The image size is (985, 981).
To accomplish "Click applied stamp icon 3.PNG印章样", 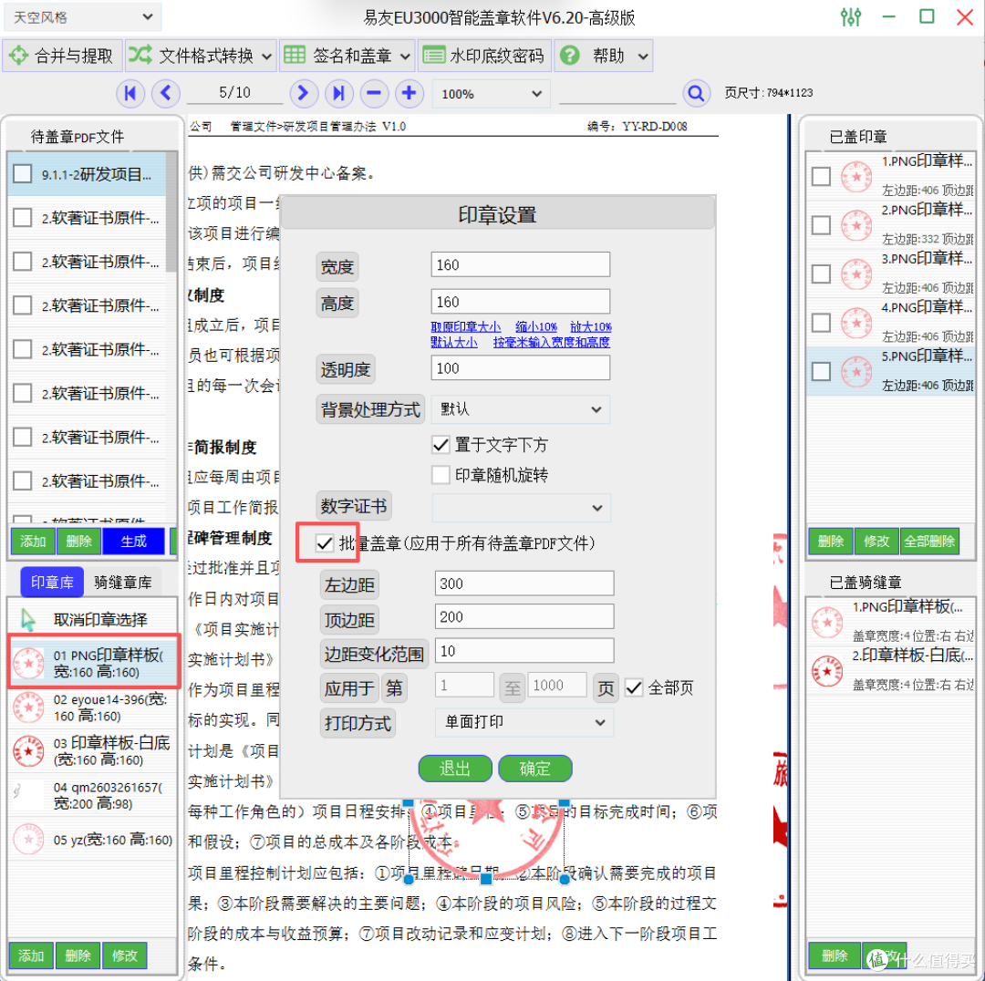I will click(856, 274).
